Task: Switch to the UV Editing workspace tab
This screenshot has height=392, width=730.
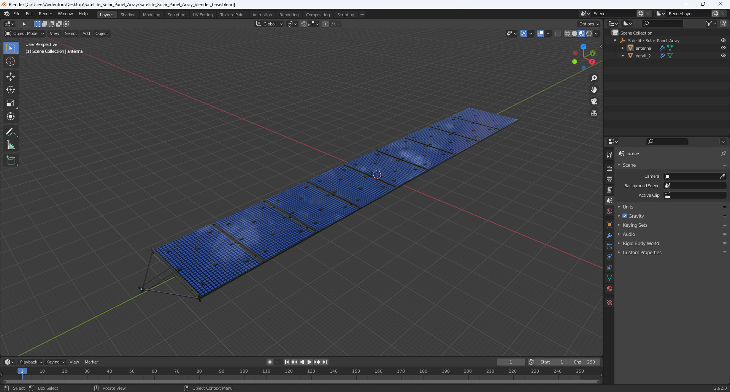Action: pyautogui.click(x=203, y=15)
